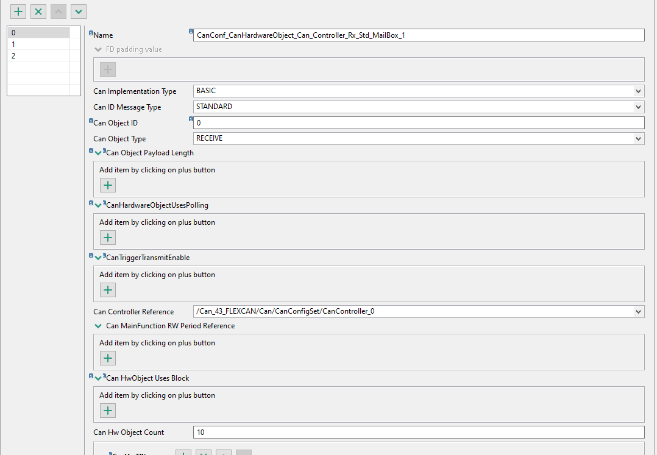
Task: Click the Can Hw Object Count field
Action: (x=419, y=432)
